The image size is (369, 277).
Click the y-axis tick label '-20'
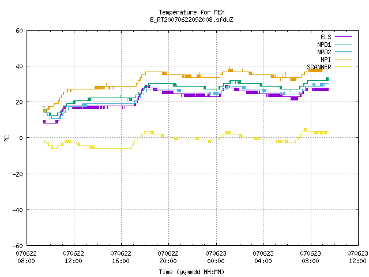[18, 174]
